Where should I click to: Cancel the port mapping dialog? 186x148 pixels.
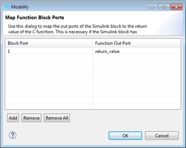(x=162, y=135)
